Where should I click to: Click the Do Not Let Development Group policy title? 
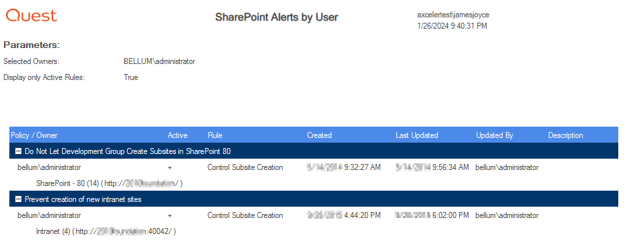coord(128,151)
